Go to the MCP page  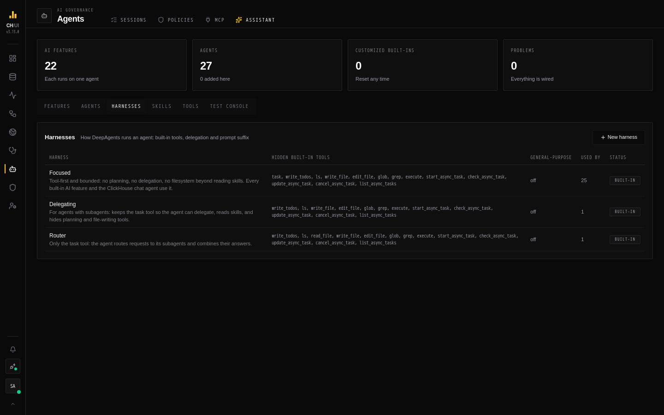[215, 20]
